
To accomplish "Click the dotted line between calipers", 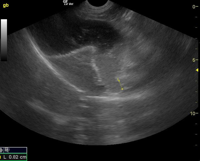I will coord(120,85).
